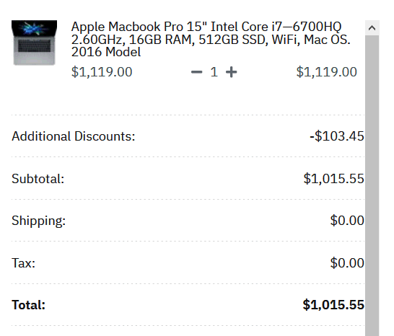Click the $0.00 shipping amount
Screen dimensions: 394x336
(347, 221)
